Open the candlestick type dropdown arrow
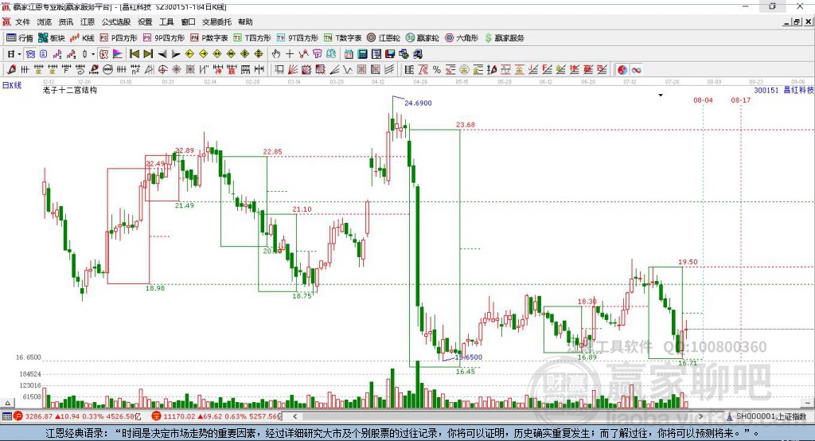The image size is (815, 441). click(93, 54)
